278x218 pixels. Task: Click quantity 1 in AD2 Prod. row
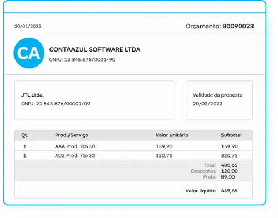[x=24, y=155]
